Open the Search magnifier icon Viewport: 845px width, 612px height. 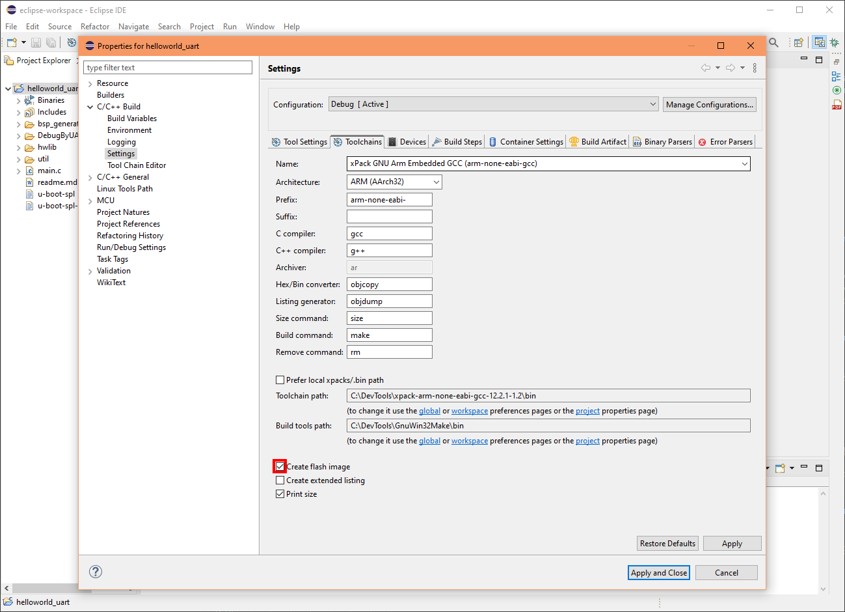773,41
